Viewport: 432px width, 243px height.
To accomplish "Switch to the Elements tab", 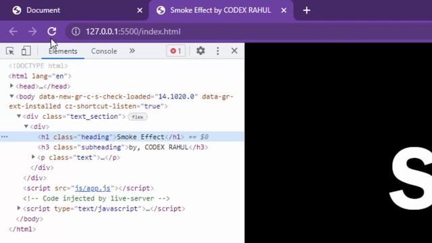I will coord(63,51).
